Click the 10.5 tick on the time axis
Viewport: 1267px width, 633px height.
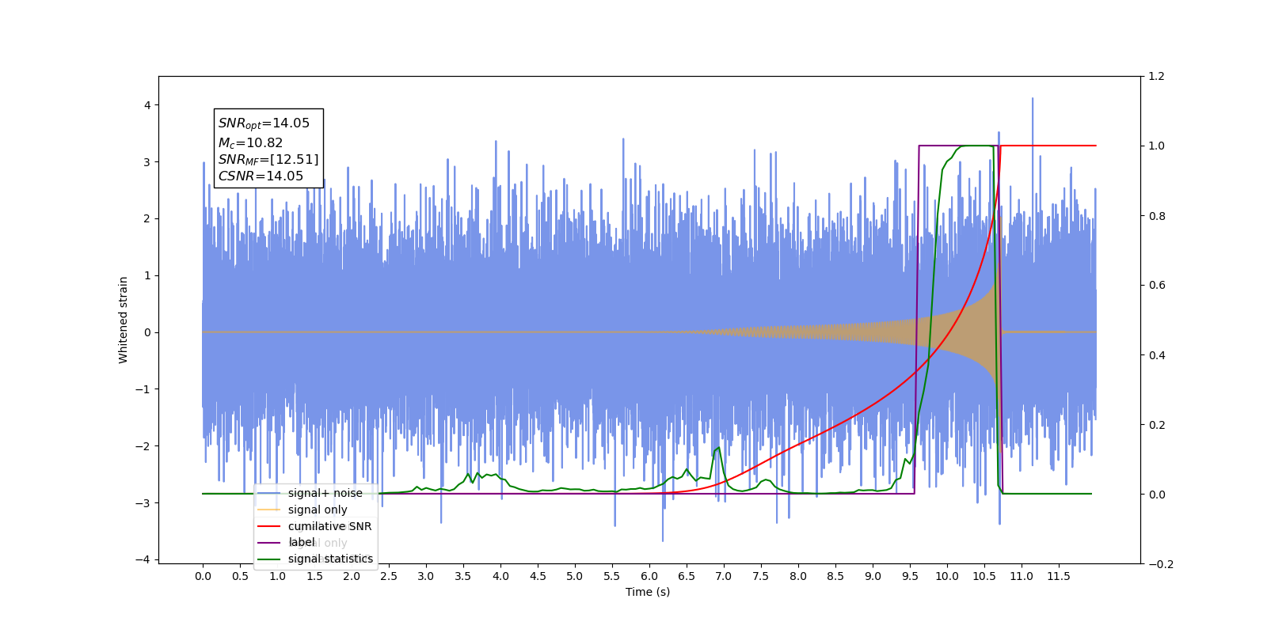click(984, 576)
